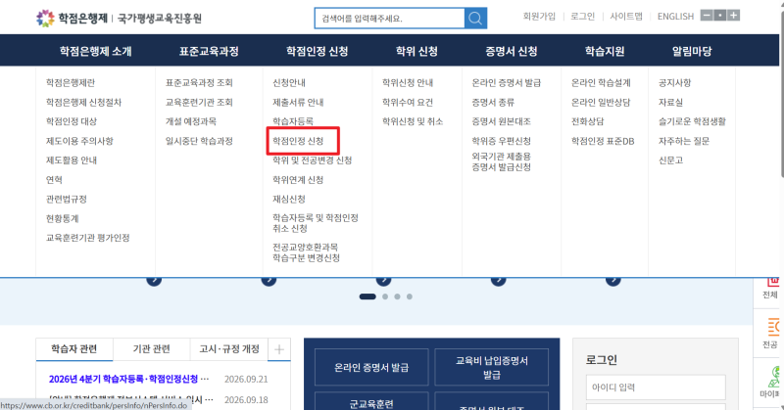The width and height of the screenshot is (784, 410).
Task: Click the 마이페이지 sidebar icon
Action: click(x=770, y=382)
